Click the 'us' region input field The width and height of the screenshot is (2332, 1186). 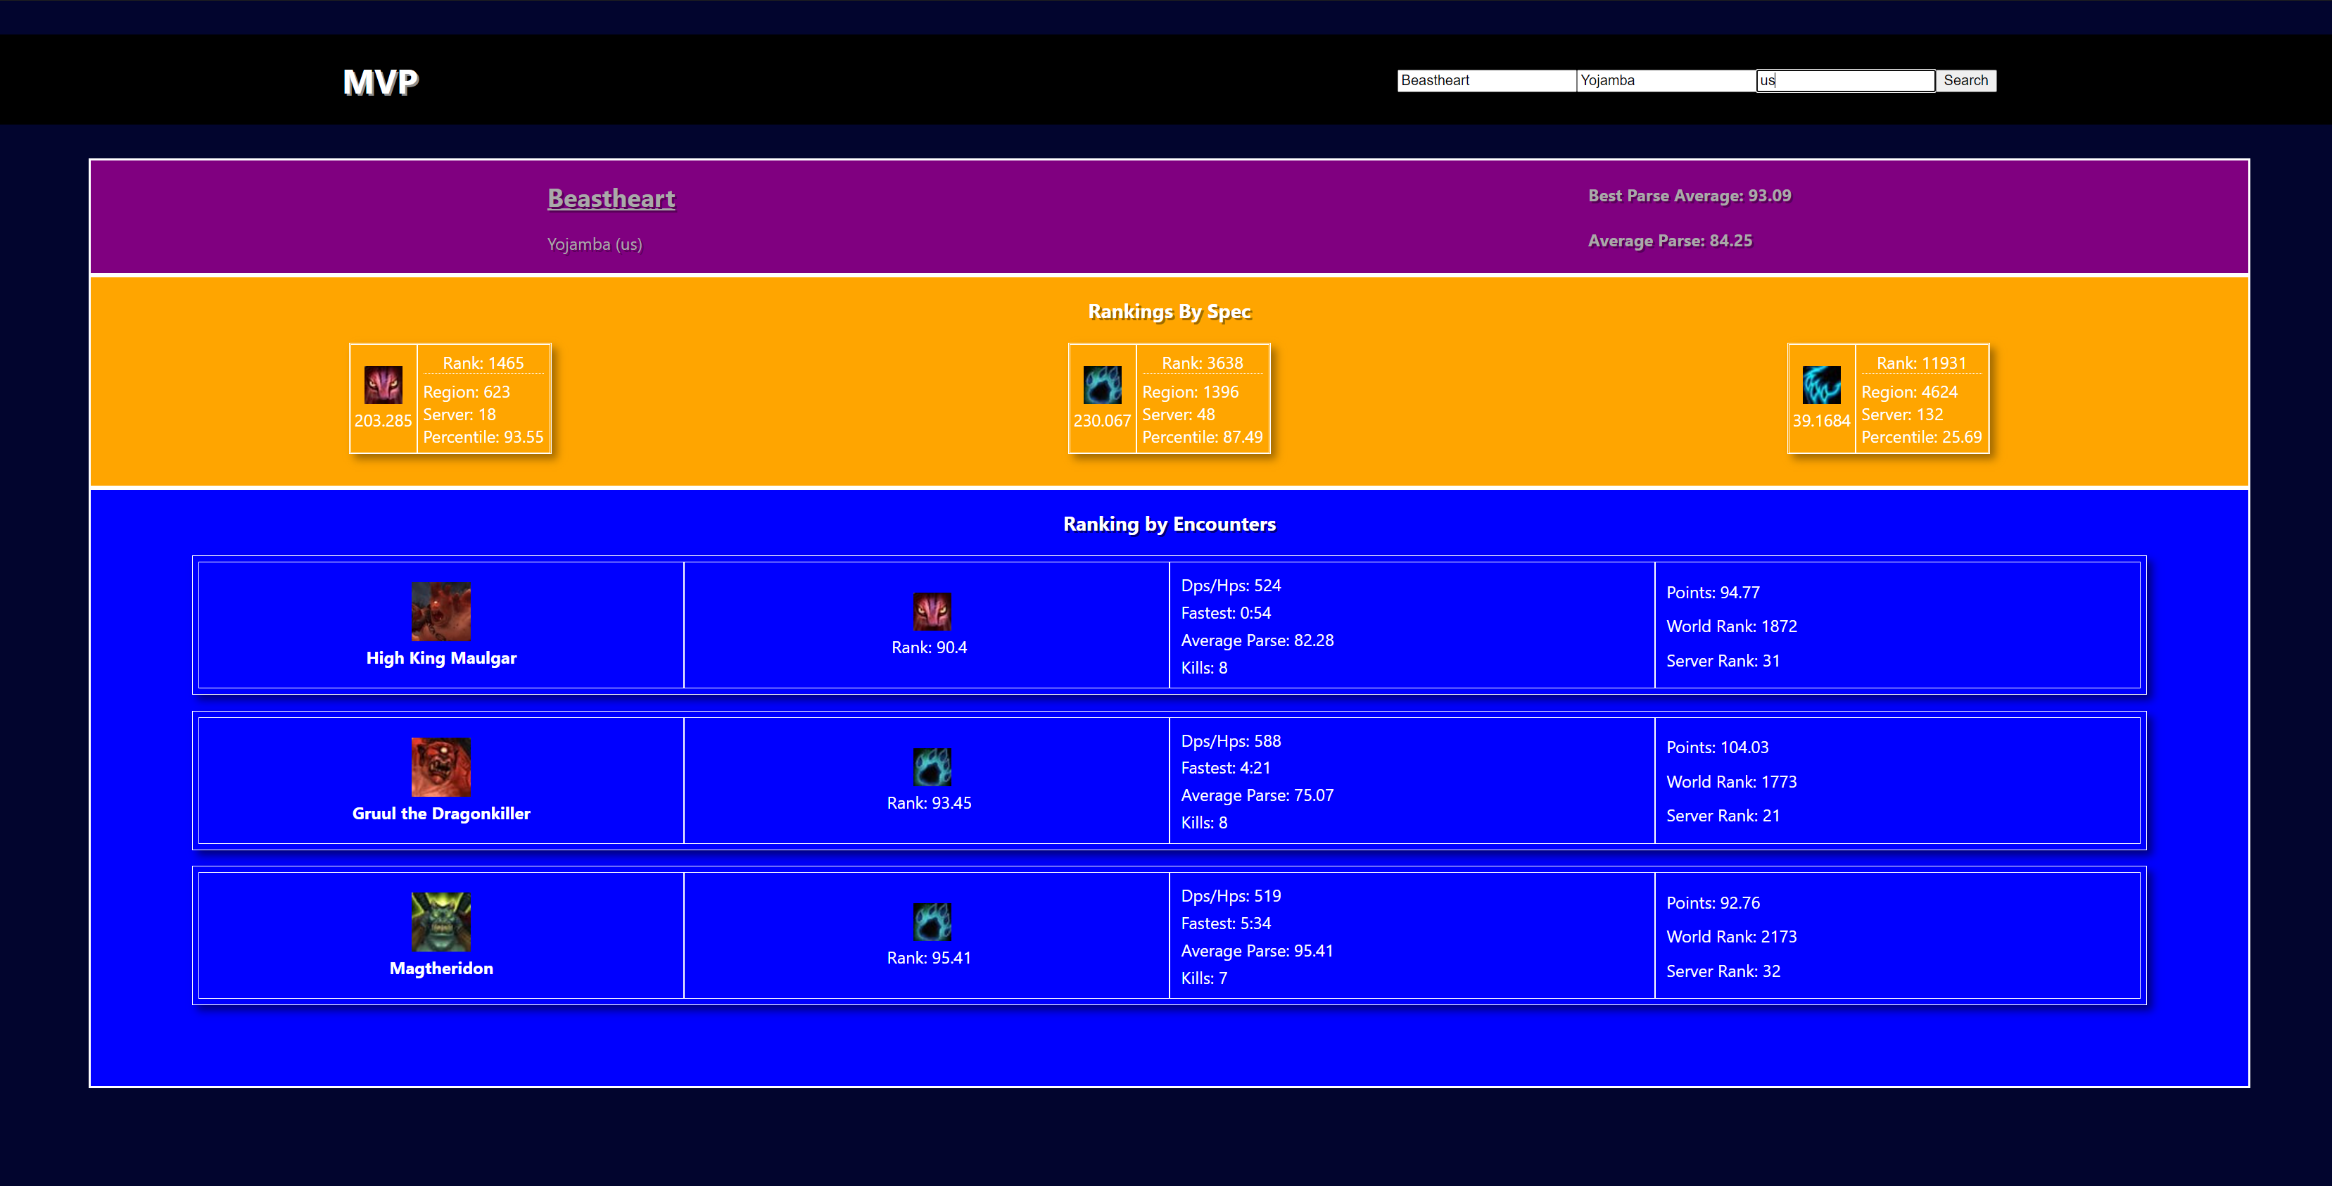click(1844, 80)
